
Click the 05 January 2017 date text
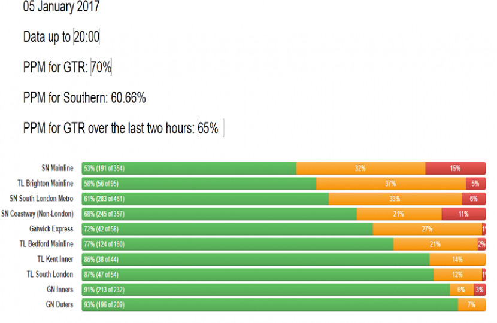61,7
